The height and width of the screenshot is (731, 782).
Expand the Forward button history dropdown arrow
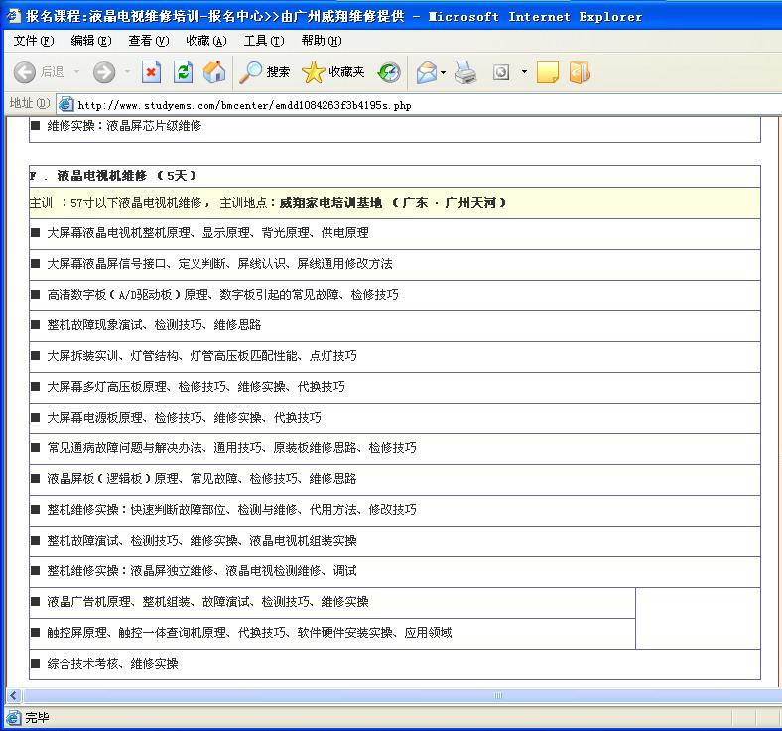click(126, 71)
